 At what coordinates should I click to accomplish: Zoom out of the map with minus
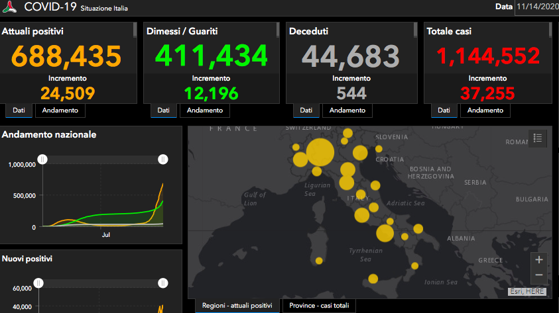pyautogui.click(x=539, y=275)
